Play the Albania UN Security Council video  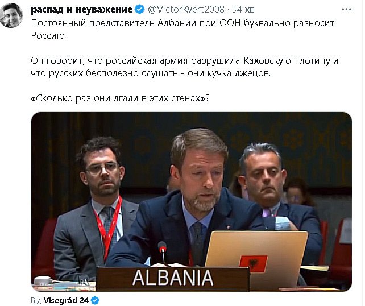click(192, 202)
